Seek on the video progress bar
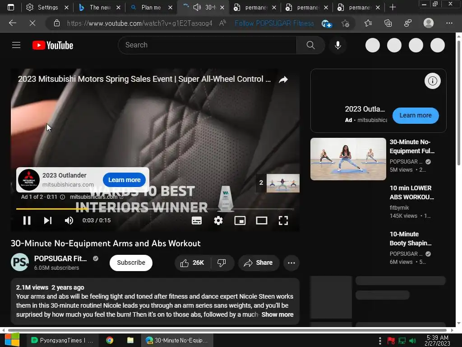 click(x=155, y=209)
